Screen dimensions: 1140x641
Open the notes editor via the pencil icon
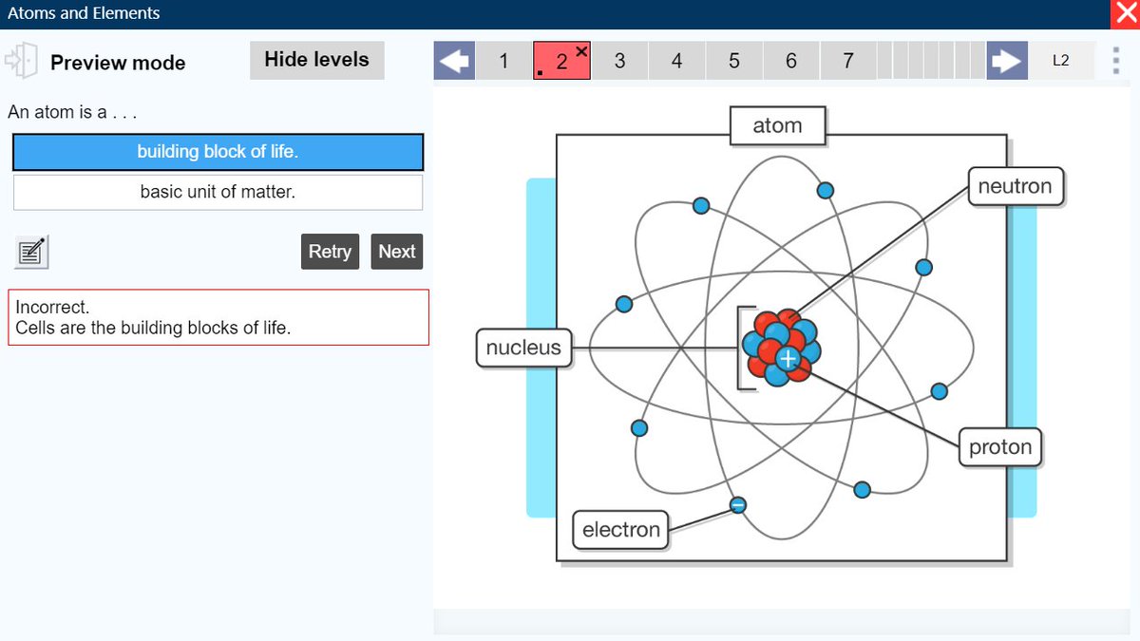pos(31,251)
